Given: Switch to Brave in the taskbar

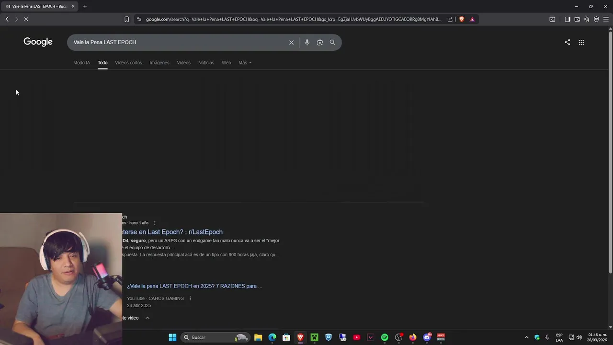Looking at the screenshot, I should [x=300, y=337].
